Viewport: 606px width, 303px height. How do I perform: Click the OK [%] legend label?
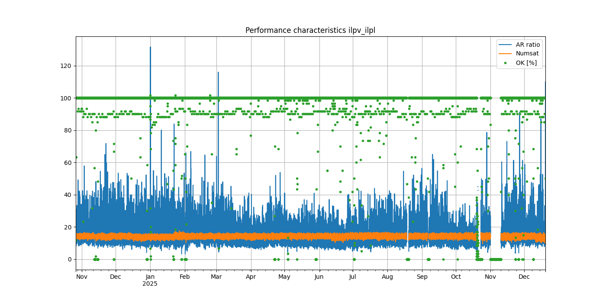click(526, 63)
